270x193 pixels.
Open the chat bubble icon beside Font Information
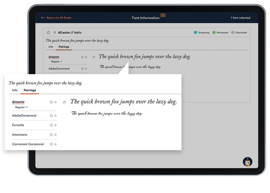163,16
